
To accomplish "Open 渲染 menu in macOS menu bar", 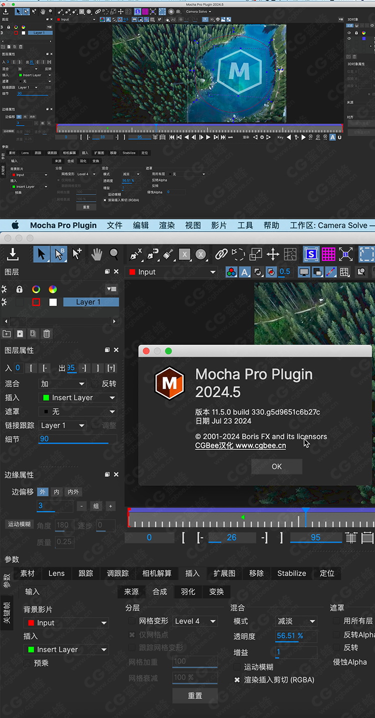I will coord(166,225).
